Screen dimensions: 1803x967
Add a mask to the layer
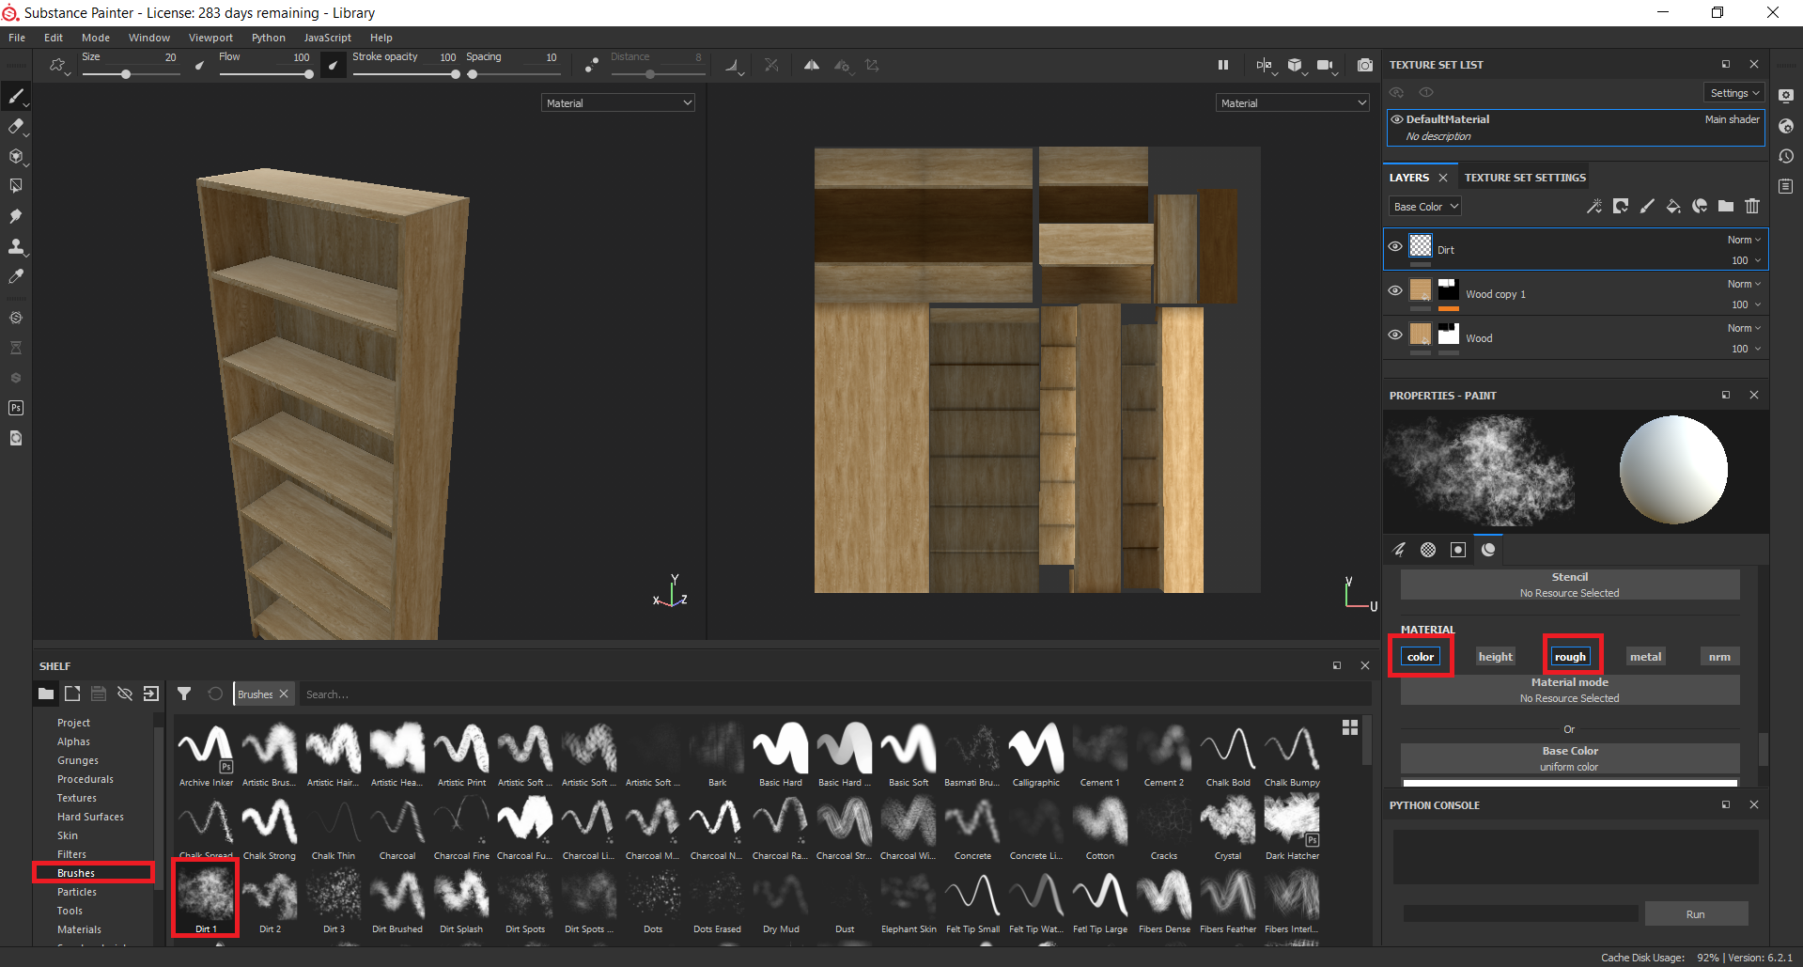click(x=1621, y=206)
